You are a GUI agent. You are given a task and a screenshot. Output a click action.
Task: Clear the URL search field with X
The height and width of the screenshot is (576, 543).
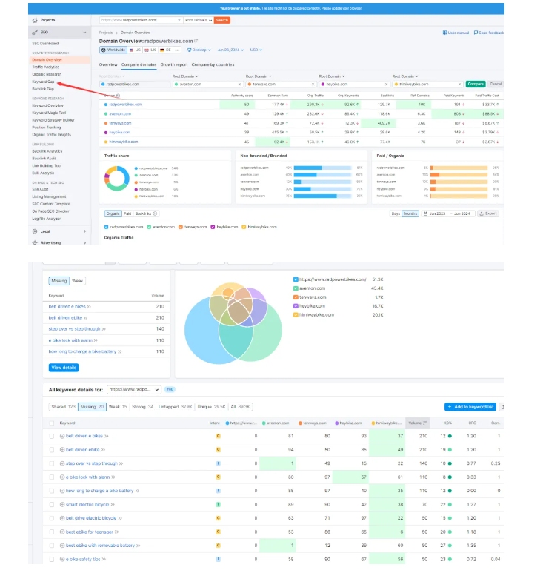pyautogui.click(x=179, y=20)
